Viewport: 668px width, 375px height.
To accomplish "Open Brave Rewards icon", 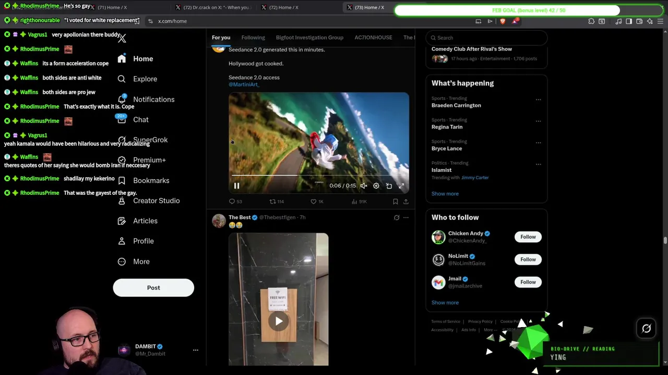I will pyautogui.click(x=516, y=21).
